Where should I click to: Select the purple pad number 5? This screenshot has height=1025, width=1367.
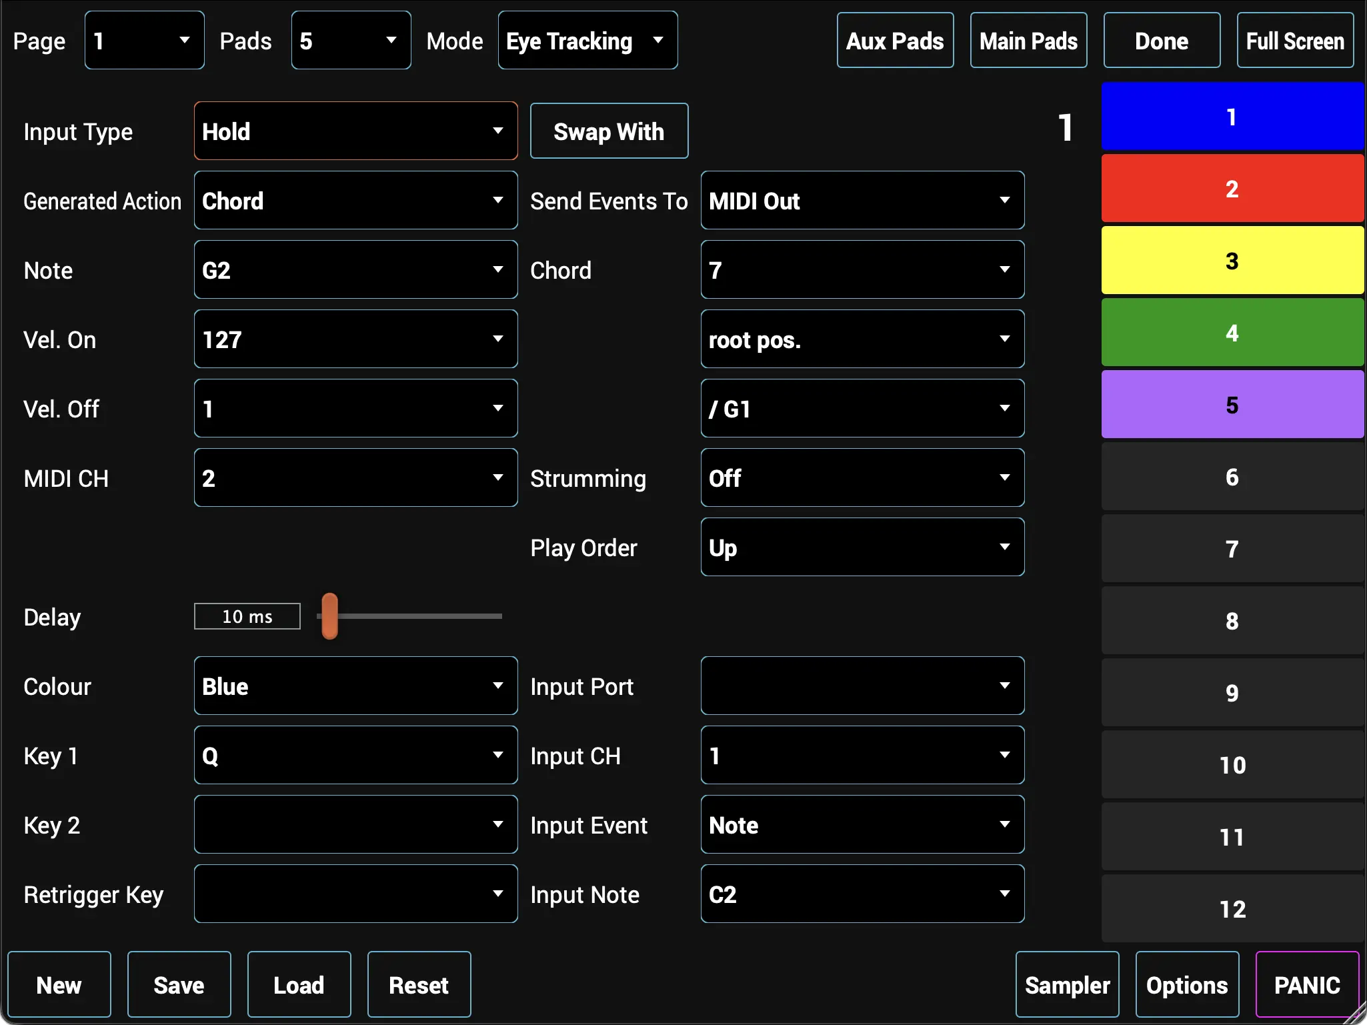[1232, 404]
